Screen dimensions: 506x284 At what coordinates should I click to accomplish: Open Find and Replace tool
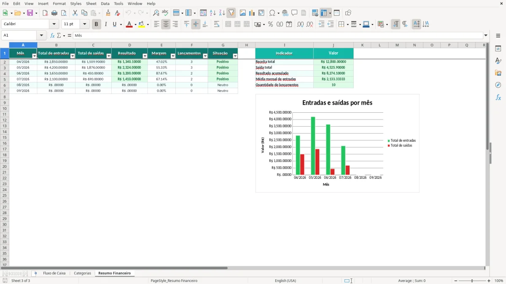[156, 13]
